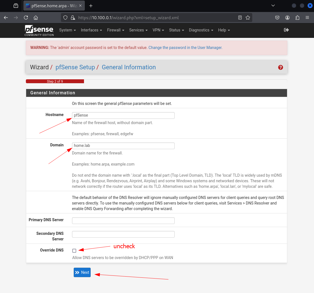The width and height of the screenshot is (314, 293).
Task: Open the Firewall menu
Action: coord(115,30)
